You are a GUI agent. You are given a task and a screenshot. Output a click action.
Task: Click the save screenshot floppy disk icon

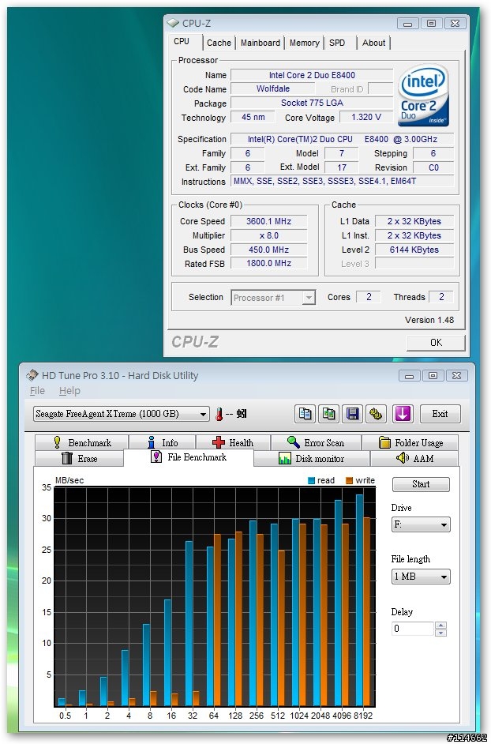[x=352, y=414]
